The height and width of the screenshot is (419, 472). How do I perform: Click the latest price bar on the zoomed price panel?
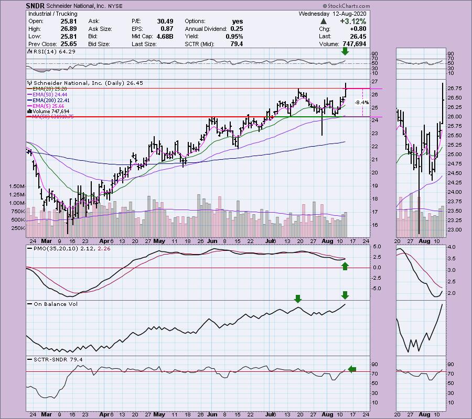(x=443, y=103)
